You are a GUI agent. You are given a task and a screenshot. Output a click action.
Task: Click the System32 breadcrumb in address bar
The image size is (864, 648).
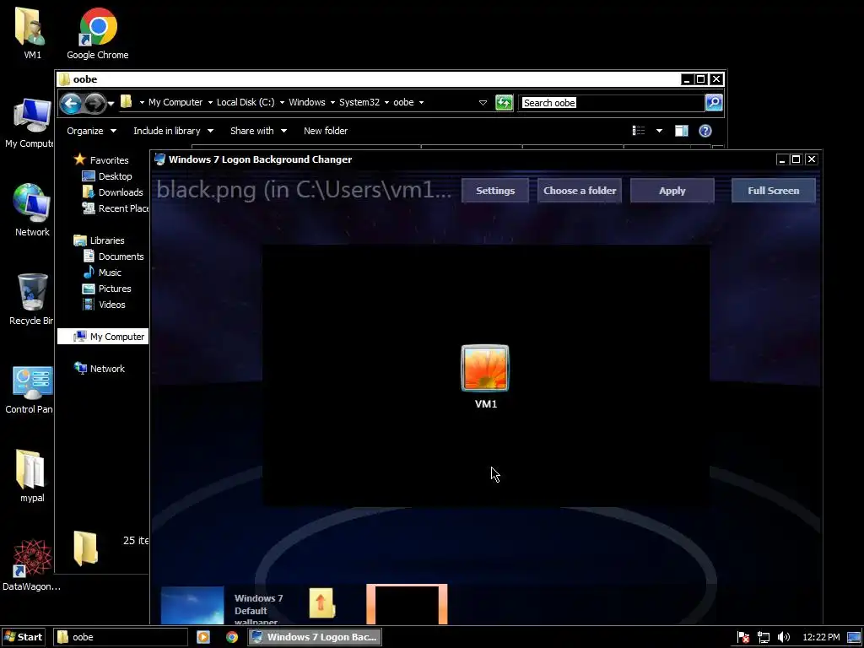pyautogui.click(x=359, y=102)
